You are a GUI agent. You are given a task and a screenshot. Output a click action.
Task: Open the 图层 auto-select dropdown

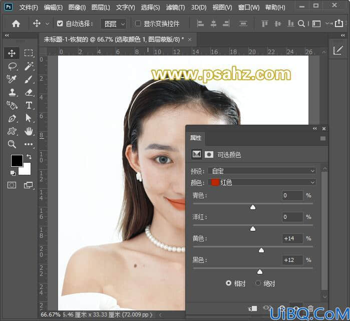click(x=113, y=24)
